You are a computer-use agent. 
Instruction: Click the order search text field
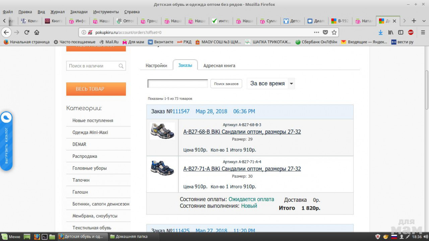pyautogui.click(x=178, y=84)
